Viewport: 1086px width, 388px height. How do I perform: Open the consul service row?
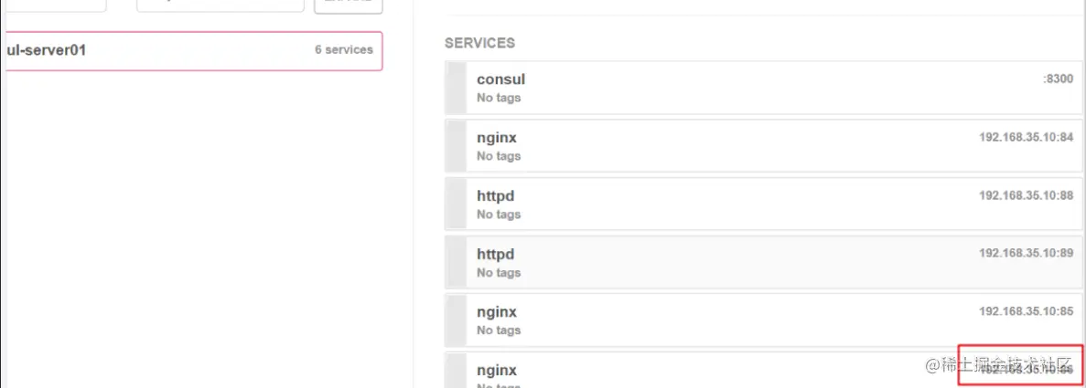[x=763, y=87]
